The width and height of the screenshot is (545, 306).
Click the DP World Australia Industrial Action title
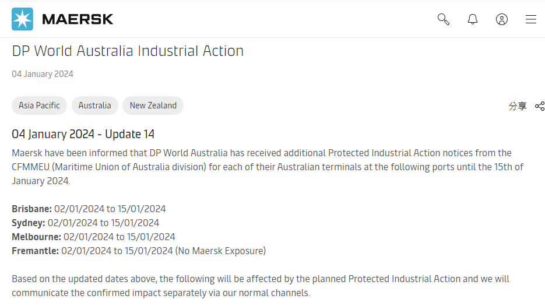pyautogui.click(x=128, y=51)
